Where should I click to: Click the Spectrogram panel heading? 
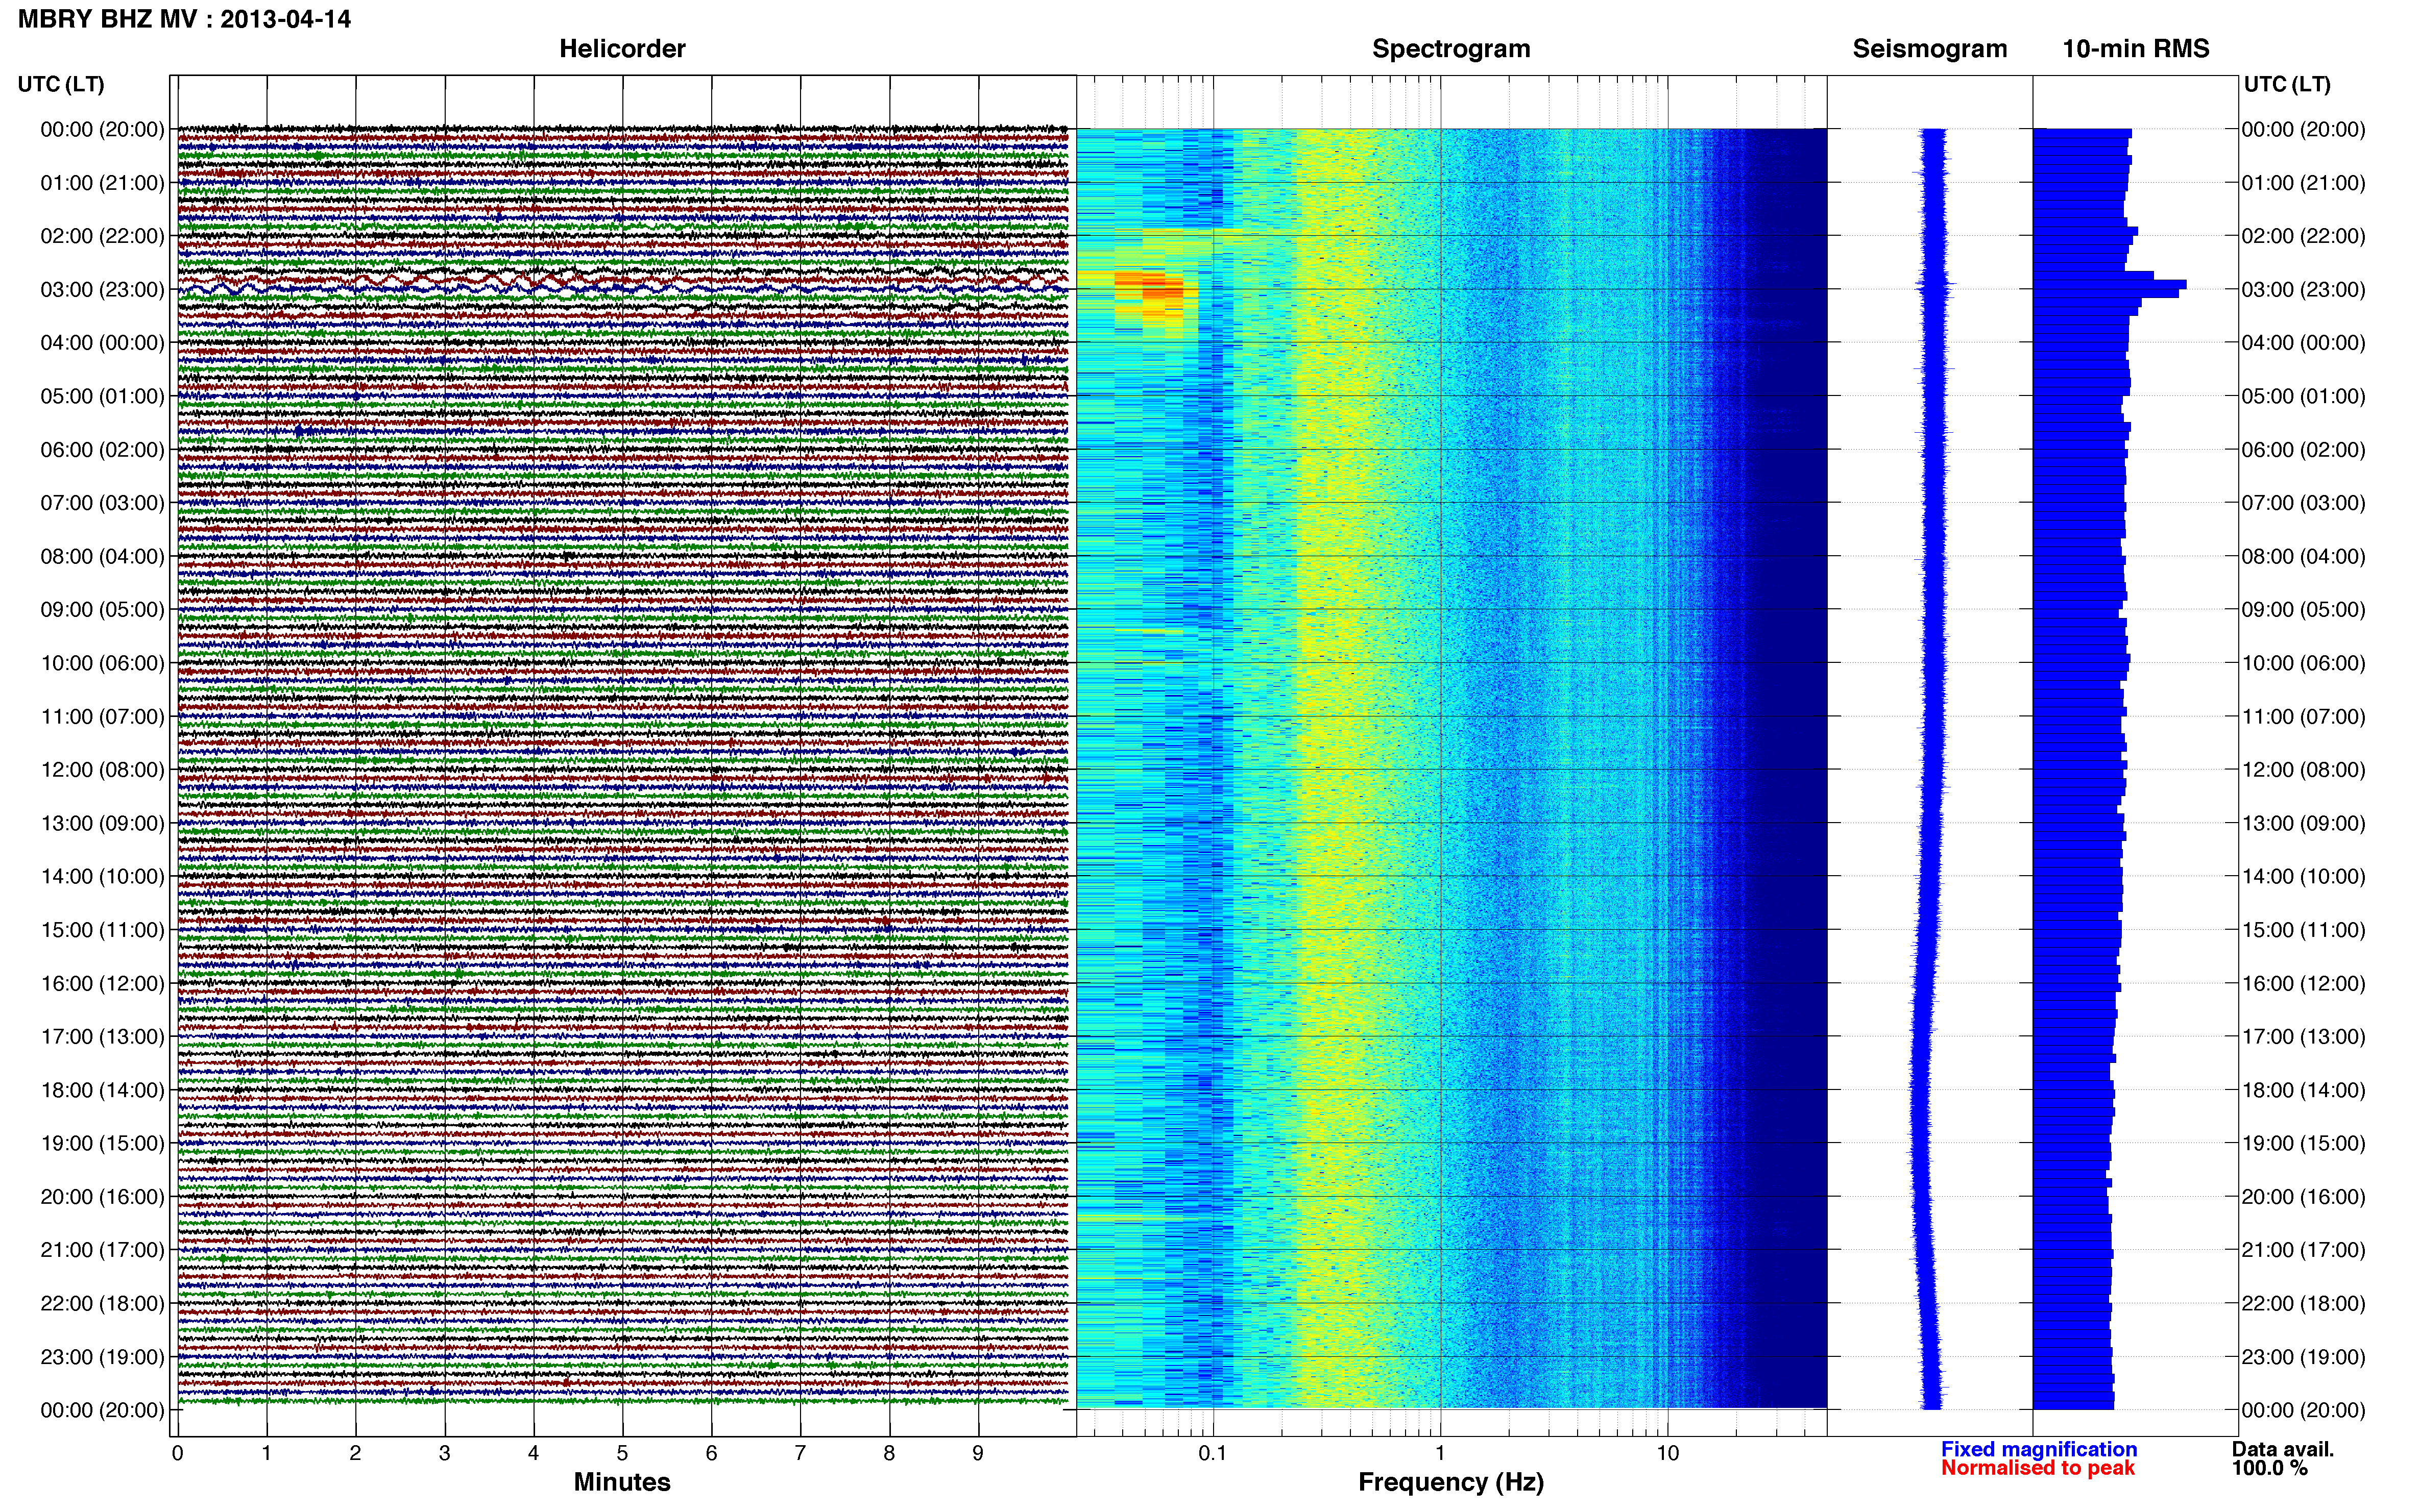(x=1450, y=49)
